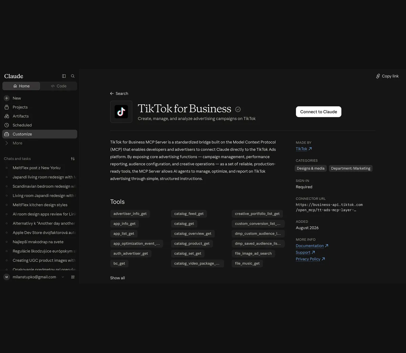Open chat MeltFlex post z New Yorku
Viewport: 406px width, 353px height.
click(x=40, y=168)
